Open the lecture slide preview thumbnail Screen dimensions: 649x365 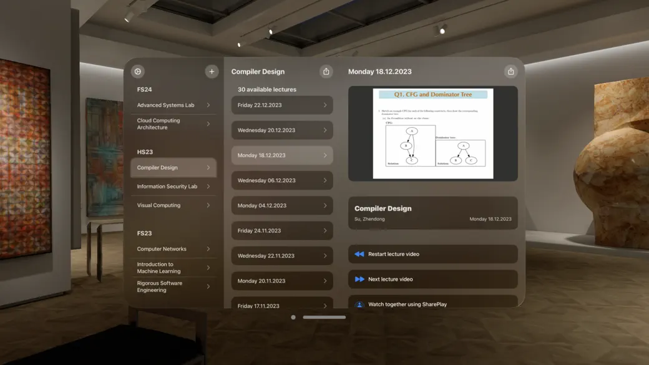[x=433, y=133]
